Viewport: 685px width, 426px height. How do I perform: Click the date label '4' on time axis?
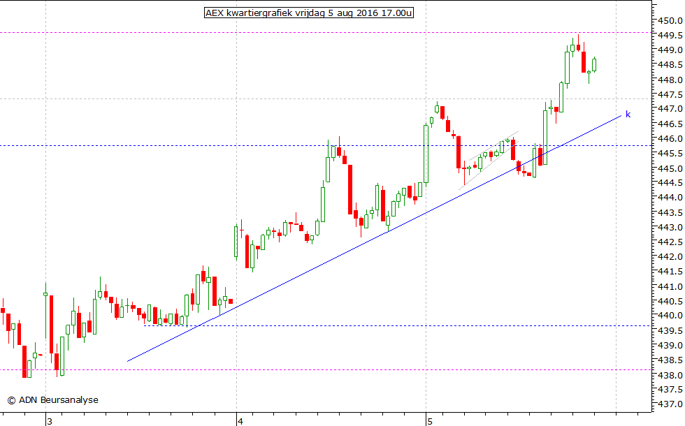coord(240,421)
